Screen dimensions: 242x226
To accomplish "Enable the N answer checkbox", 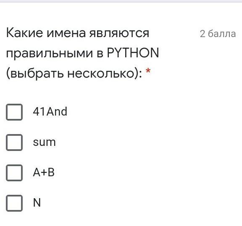I will [14, 203].
